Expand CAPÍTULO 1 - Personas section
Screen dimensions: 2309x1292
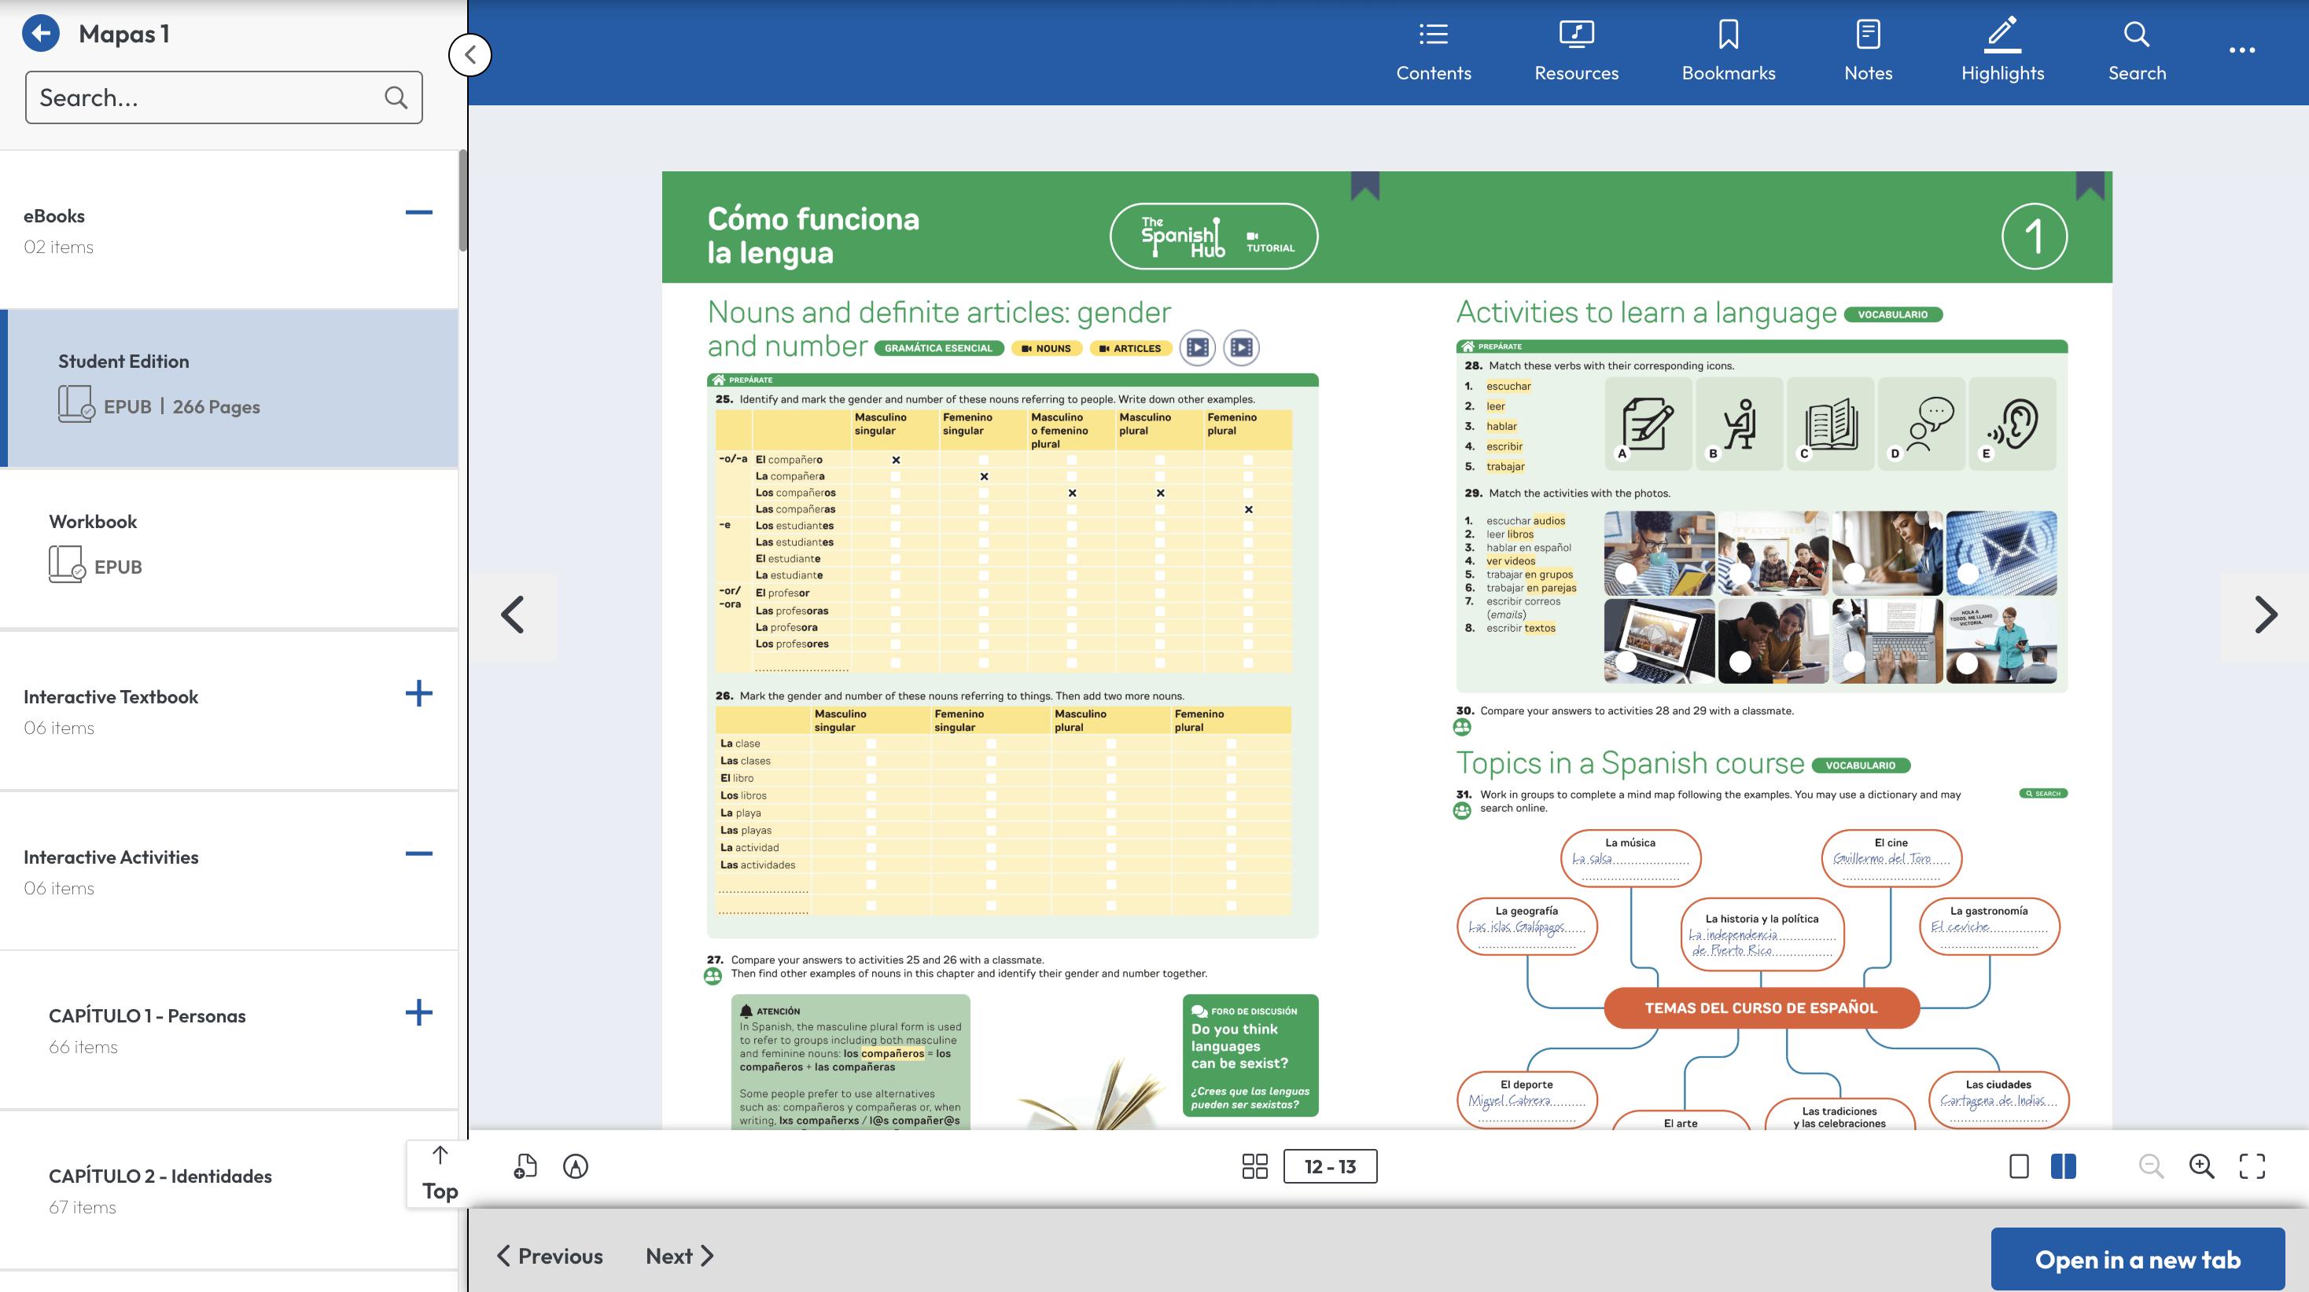(418, 1013)
